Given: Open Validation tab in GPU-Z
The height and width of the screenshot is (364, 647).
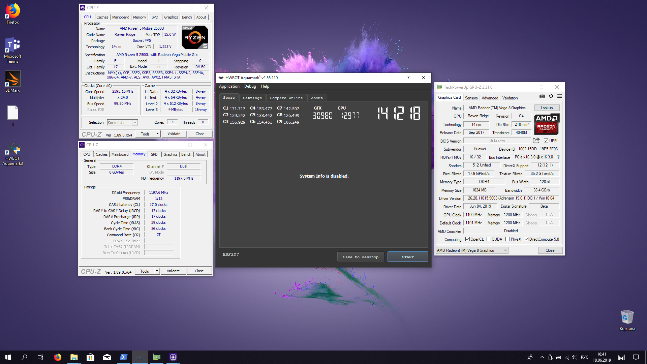Looking at the screenshot, I should coord(510,98).
